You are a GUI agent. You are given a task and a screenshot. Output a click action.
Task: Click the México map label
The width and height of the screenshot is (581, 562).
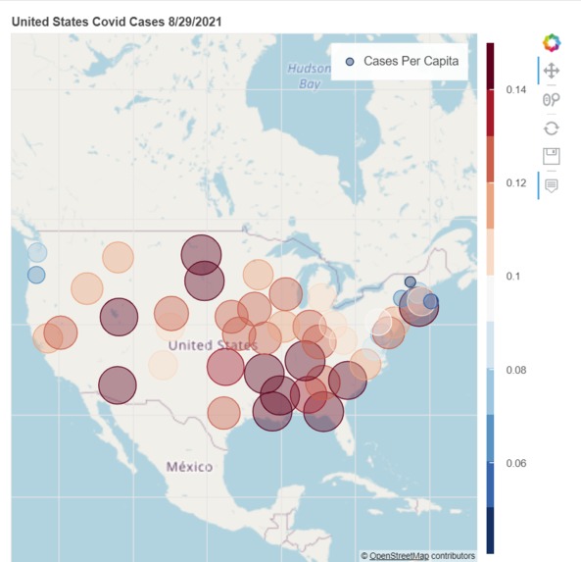tap(189, 467)
